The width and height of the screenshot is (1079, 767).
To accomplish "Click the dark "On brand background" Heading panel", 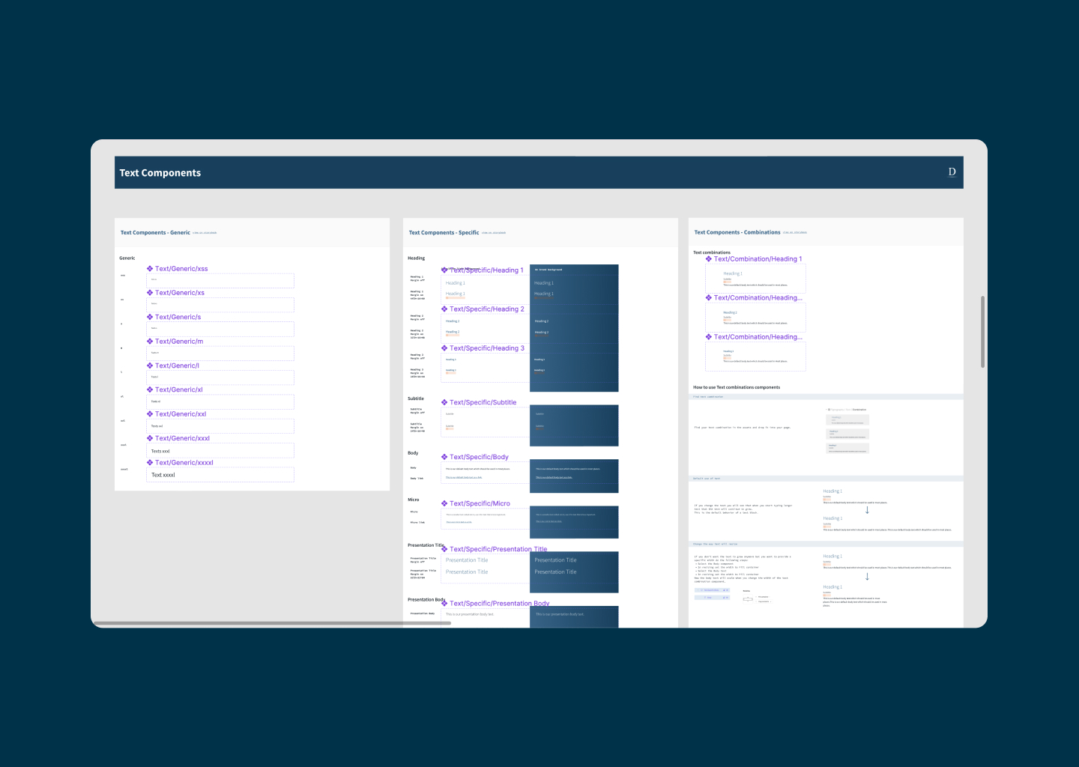I will pos(574,328).
